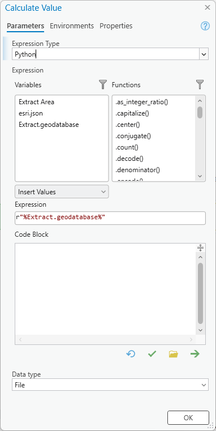
Task: Click Code Block horizontal scroll right arrow
Action: pos(191,340)
